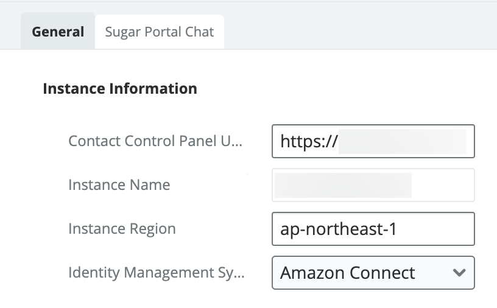Click the Contact Control Panel URL label

click(155, 141)
